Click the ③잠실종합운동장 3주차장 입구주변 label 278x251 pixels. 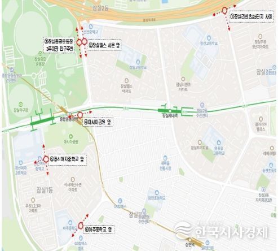click(x=59, y=45)
